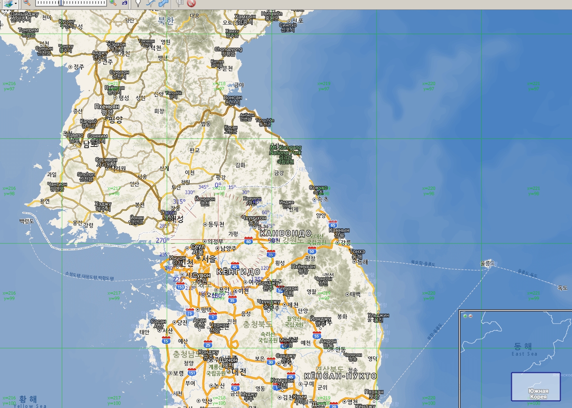Zoom in the minimap with green plus

coord(465,316)
